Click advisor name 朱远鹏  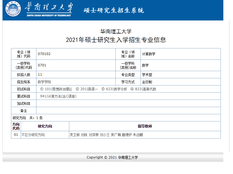pyautogui.click(x=138, y=135)
